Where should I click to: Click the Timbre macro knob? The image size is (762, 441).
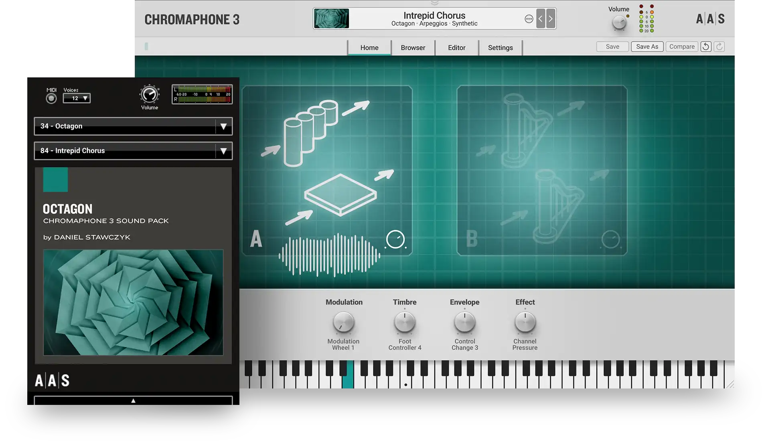[x=405, y=323]
